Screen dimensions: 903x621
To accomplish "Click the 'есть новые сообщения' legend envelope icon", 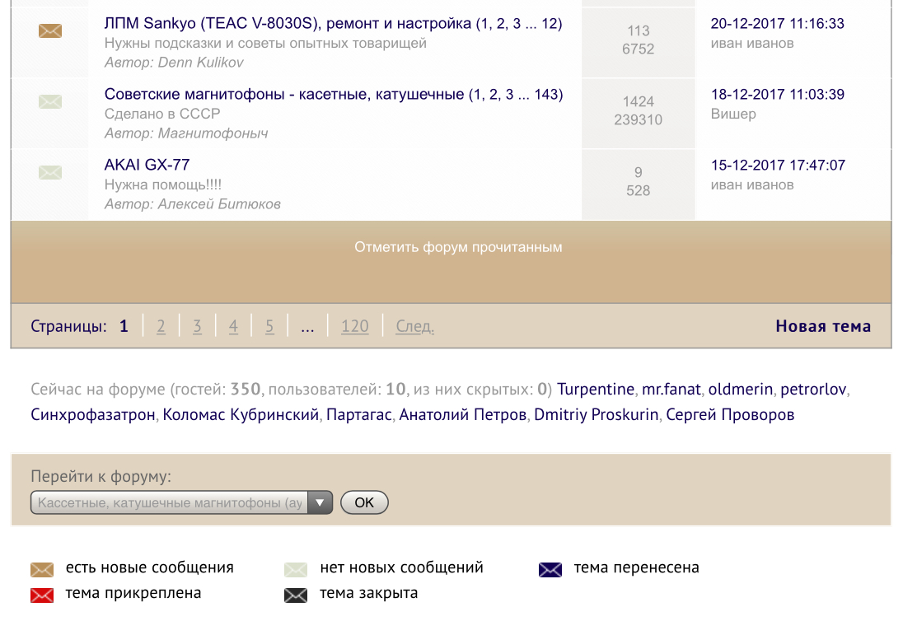I will 42,569.
